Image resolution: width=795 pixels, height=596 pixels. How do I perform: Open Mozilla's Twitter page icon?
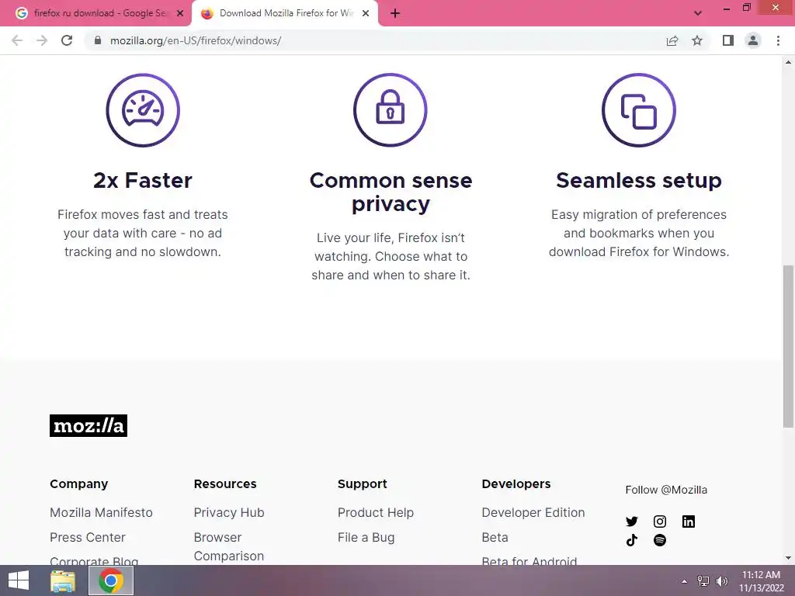pos(632,521)
